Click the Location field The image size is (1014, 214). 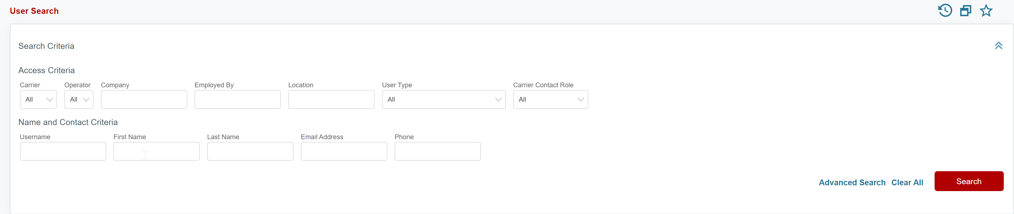click(x=331, y=99)
